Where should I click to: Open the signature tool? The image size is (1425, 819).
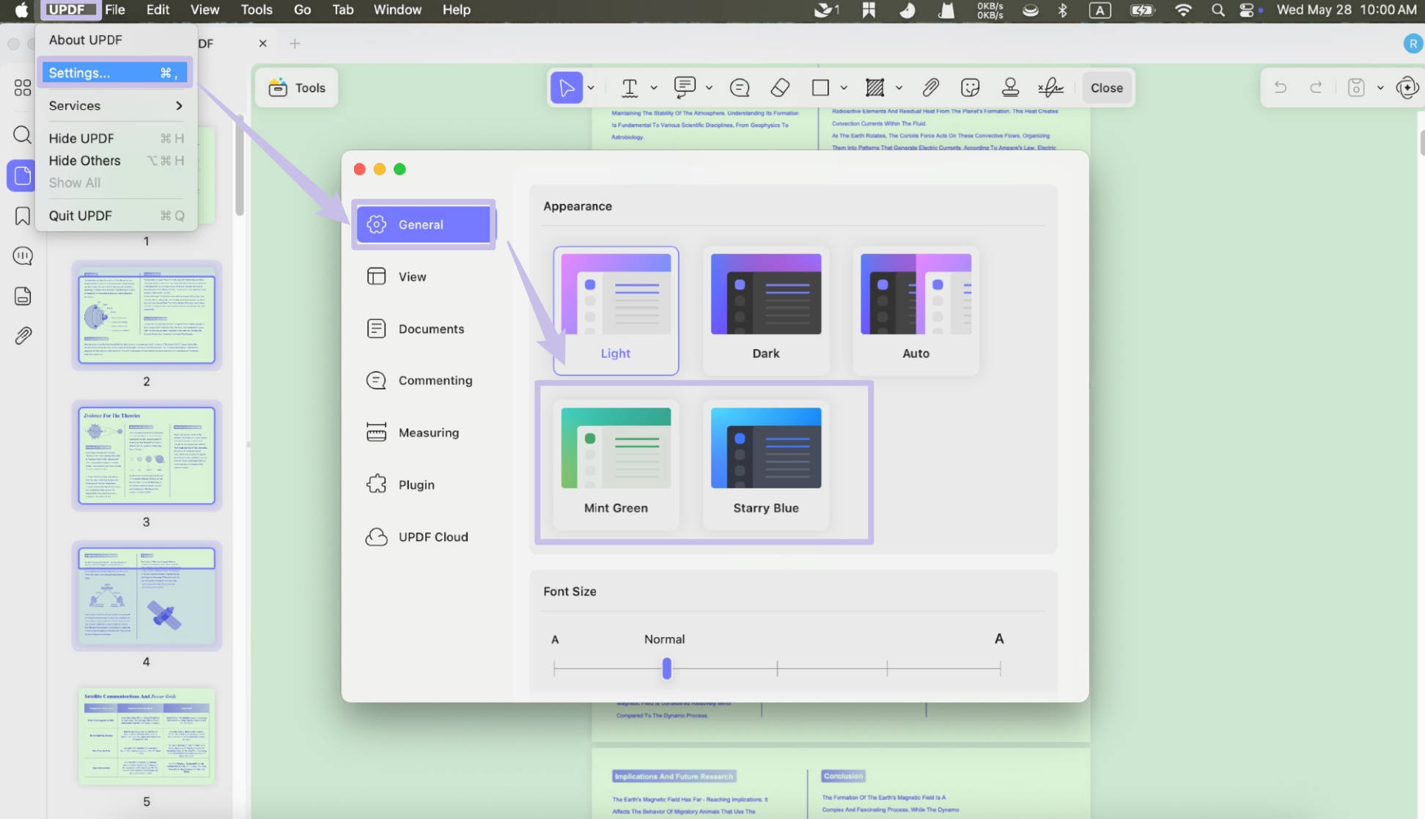1050,88
